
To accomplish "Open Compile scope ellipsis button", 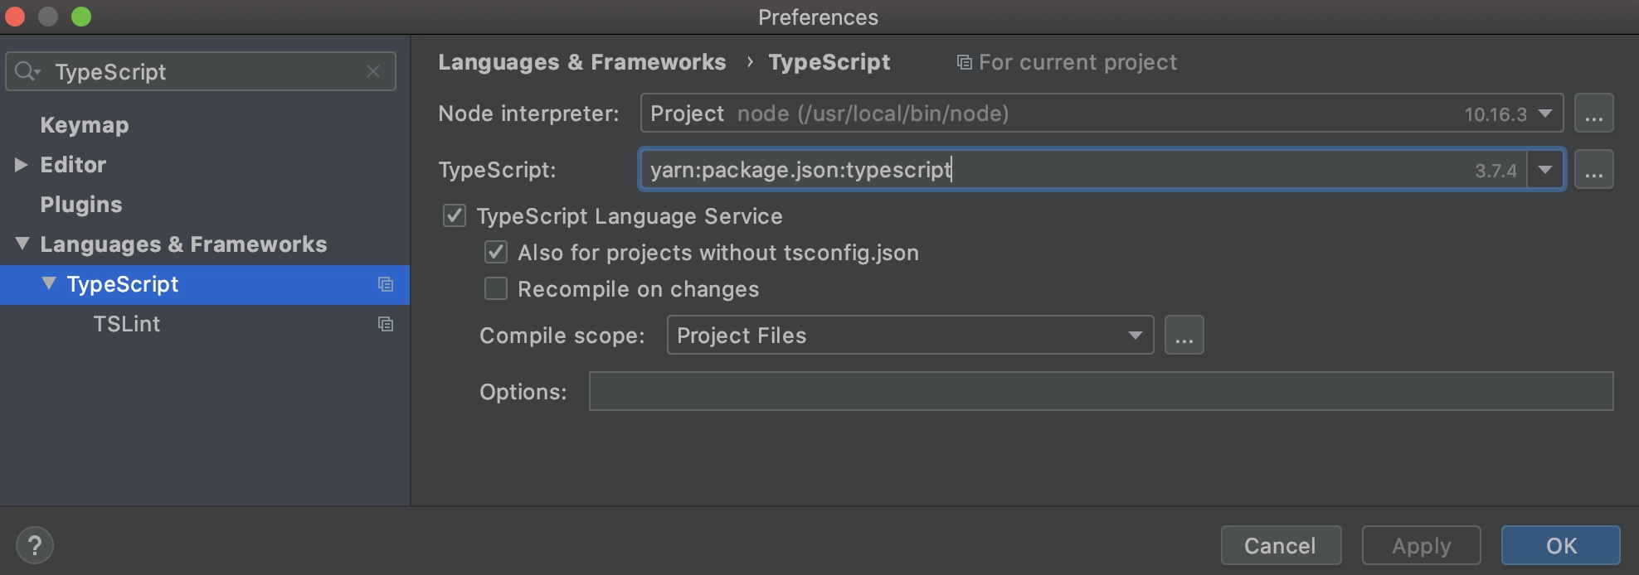I will 1184,335.
